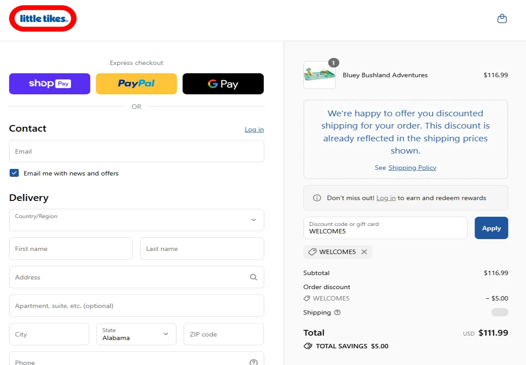The width and height of the screenshot is (526, 365).
Task: Open the Country/Region dropdown
Action: click(136, 220)
